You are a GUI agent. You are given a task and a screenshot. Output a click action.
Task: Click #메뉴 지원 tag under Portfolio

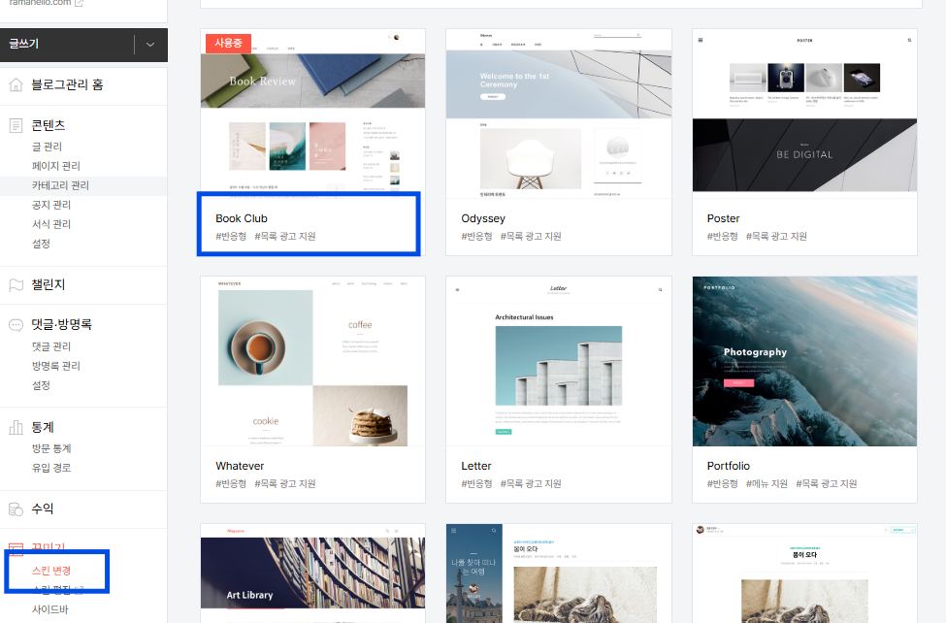(767, 483)
